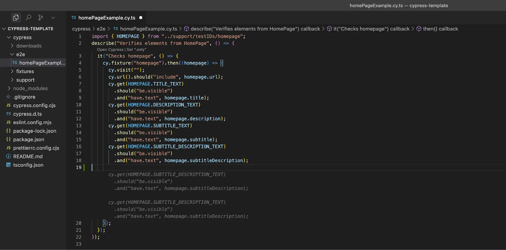Click line number 19 in gutter

coord(79,167)
